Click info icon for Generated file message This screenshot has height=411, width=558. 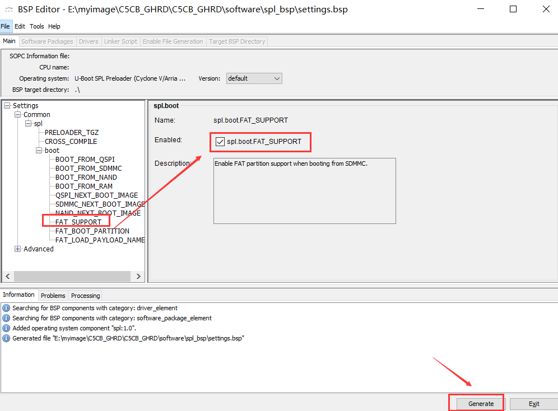[6, 338]
